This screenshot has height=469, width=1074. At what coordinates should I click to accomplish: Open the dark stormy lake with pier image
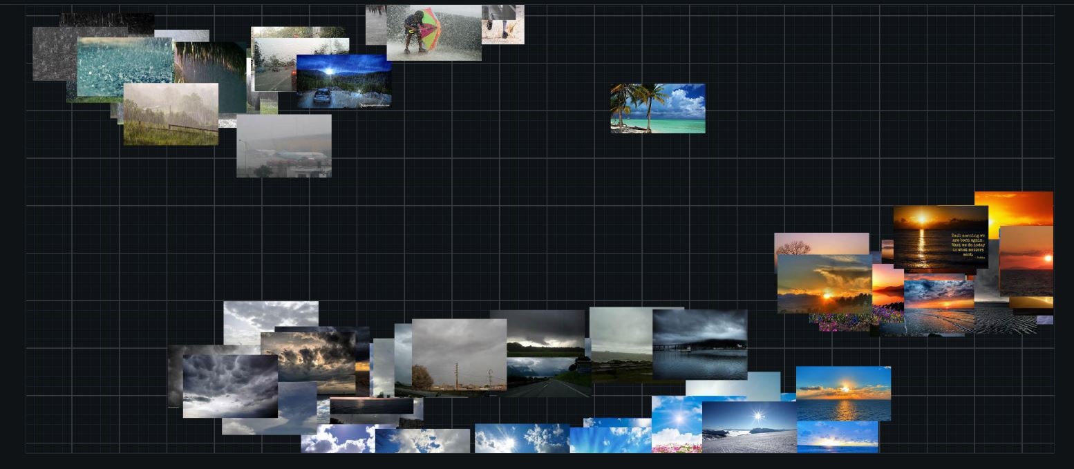(x=699, y=345)
